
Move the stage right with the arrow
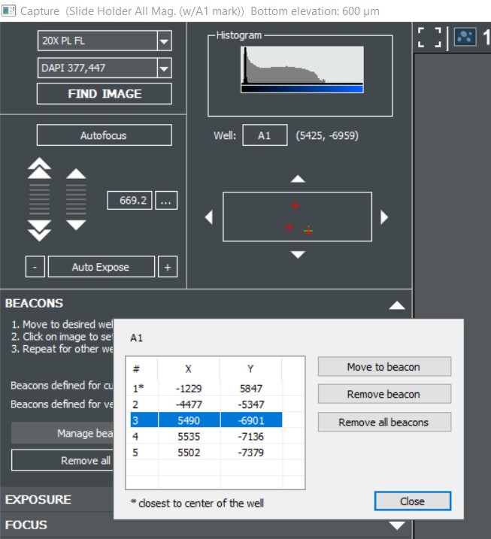(385, 217)
